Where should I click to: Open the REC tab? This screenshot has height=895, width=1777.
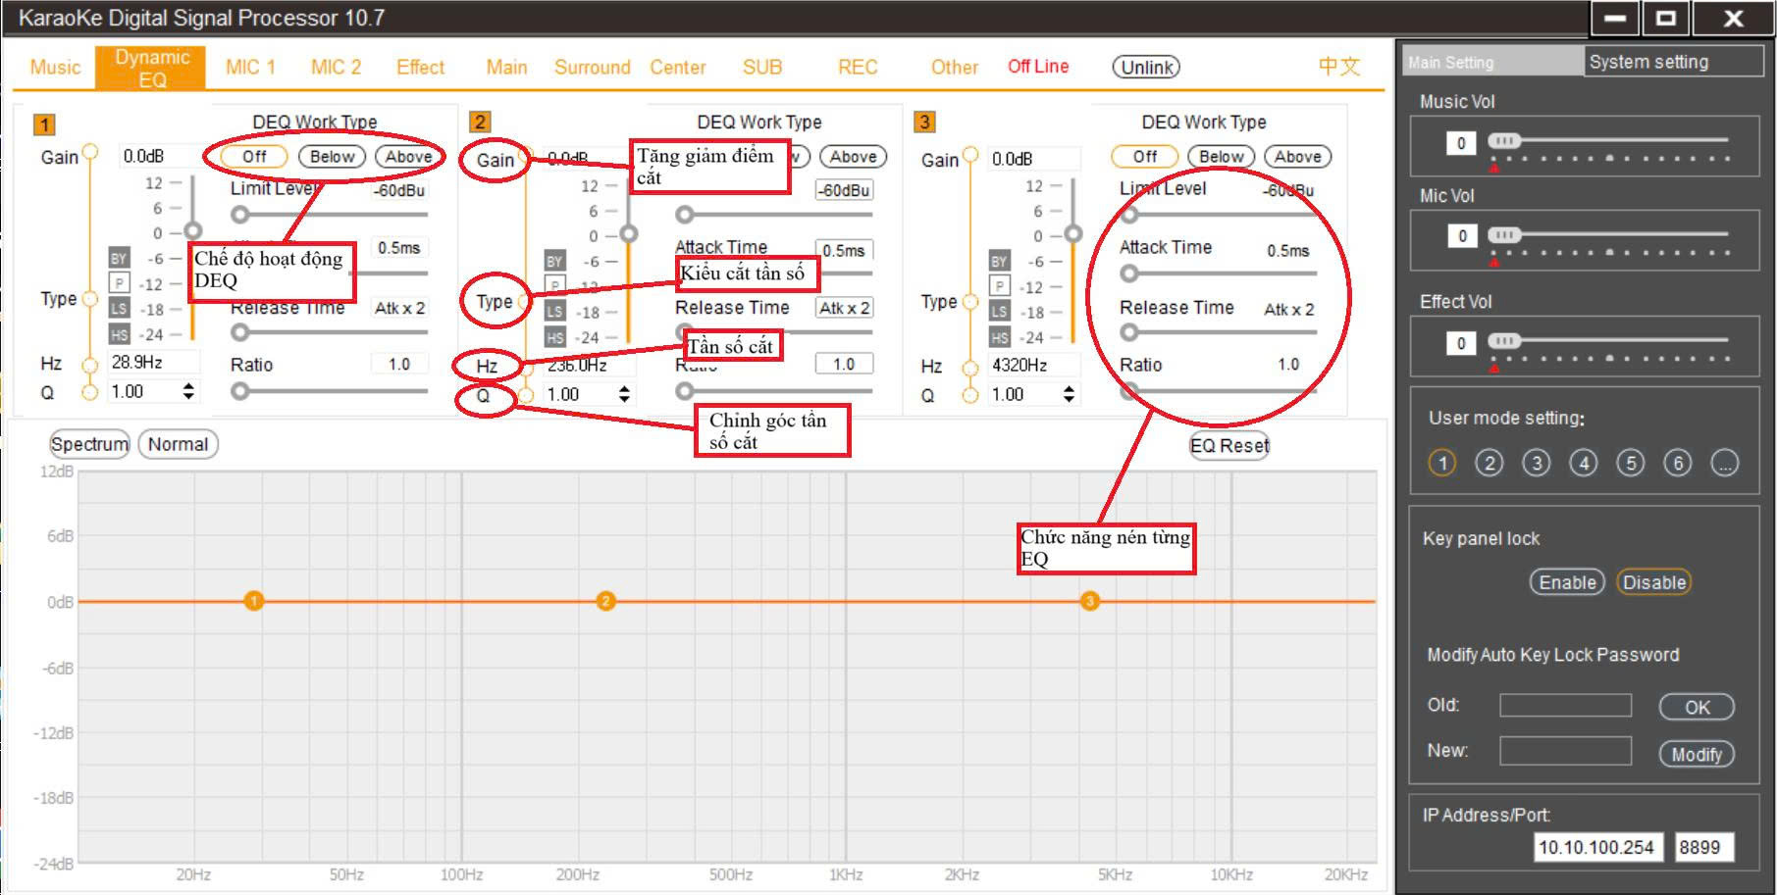[858, 68]
